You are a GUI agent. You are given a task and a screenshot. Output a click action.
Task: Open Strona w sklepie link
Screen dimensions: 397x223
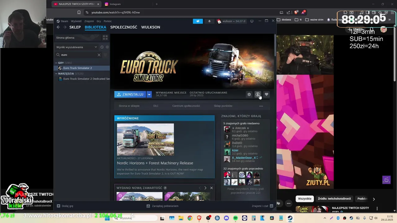(129, 106)
